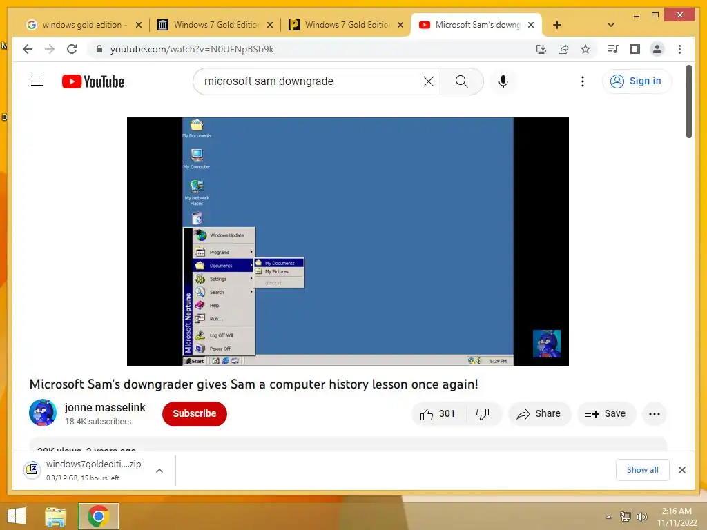Toggle Chrome side panel

(635, 49)
